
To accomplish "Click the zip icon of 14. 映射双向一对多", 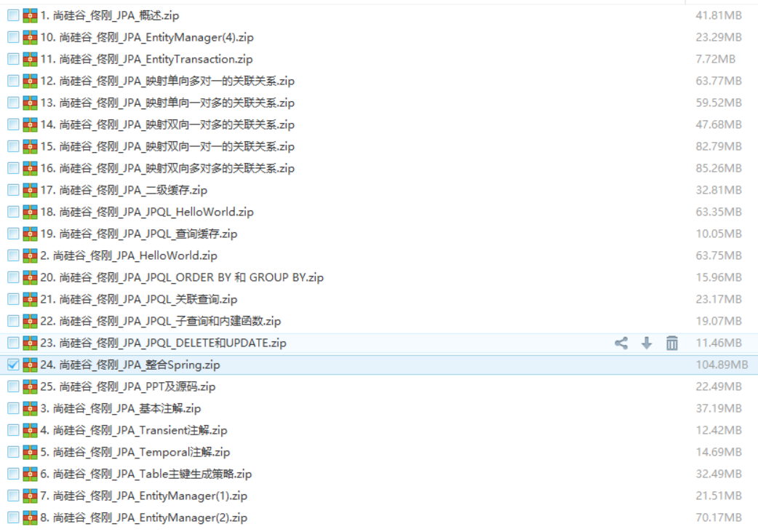I will 30,124.
